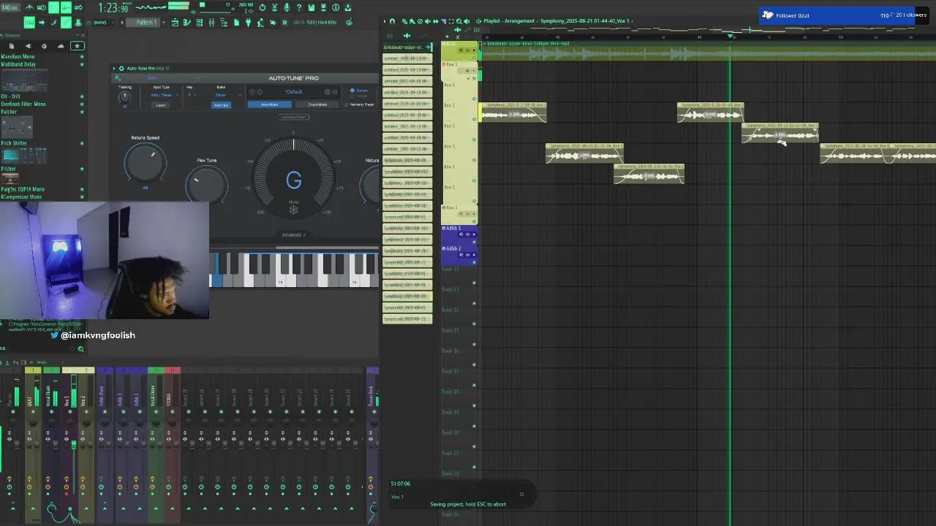Screen dimensions: 936x526
Task: Select OneKnob Filter Mono preset
Action: [x=23, y=104]
